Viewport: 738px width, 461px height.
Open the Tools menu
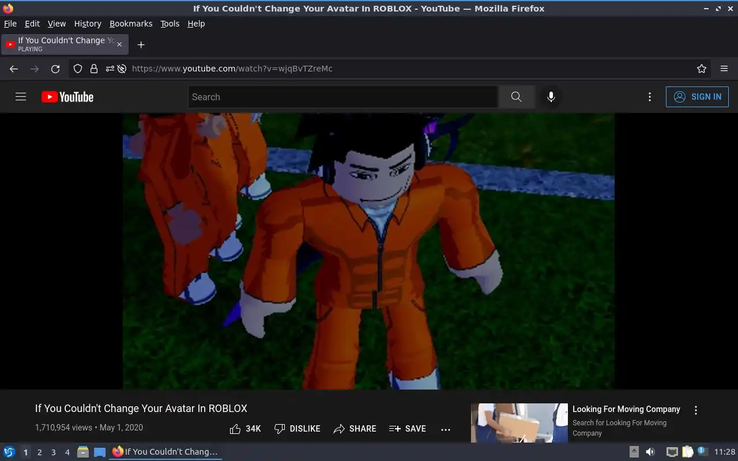pos(170,24)
